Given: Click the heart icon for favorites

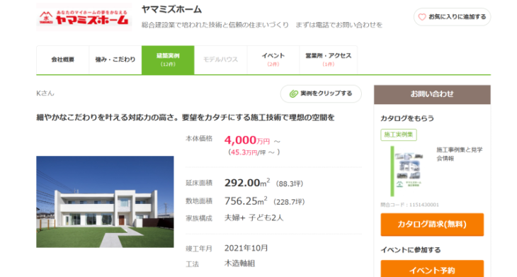Looking at the screenshot, I should point(421,17).
